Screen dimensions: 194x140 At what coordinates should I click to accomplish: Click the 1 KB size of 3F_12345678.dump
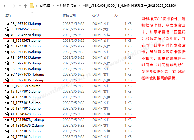[128, 29]
